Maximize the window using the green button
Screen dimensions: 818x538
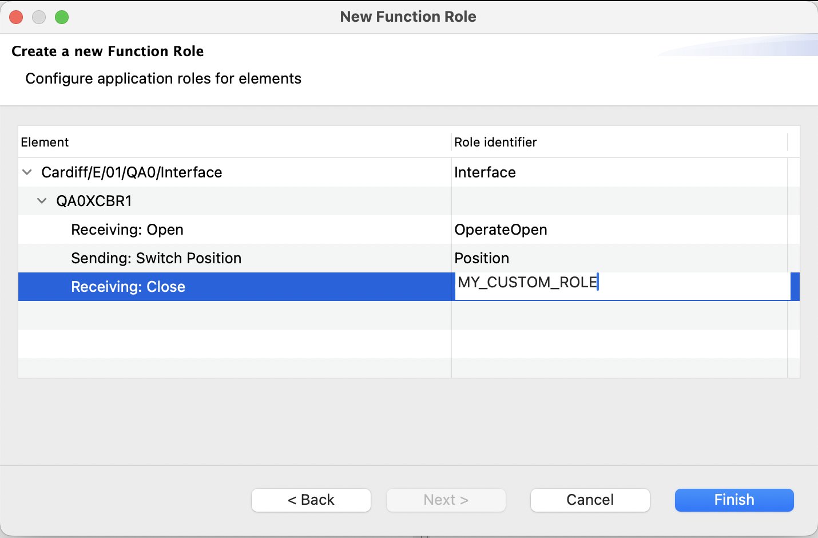(x=62, y=17)
